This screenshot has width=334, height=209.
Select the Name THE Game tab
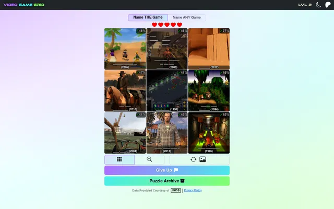pyautogui.click(x=148, y=17)
